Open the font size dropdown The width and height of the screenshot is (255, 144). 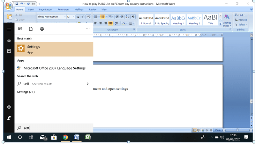point(74,17)
